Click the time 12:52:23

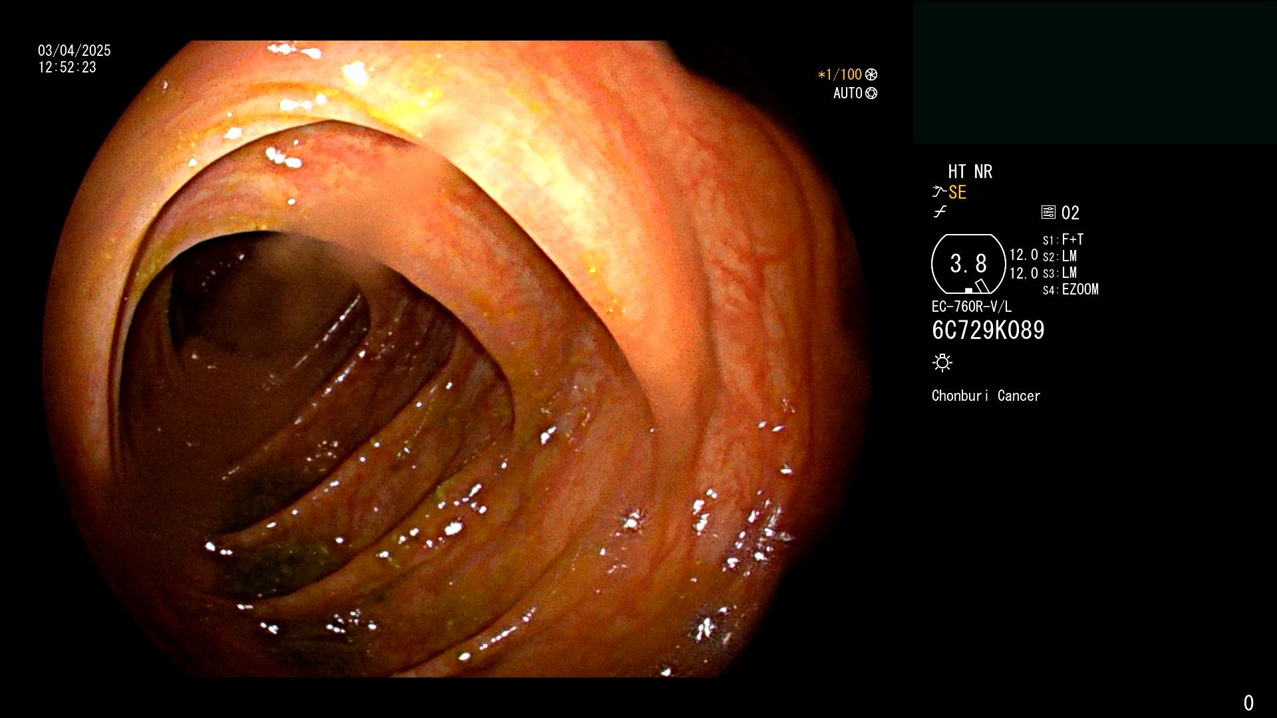pyautogui.click(x=67, y=67)
